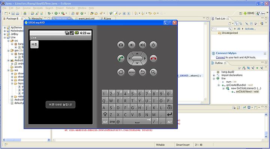
Task: Click emulator volume up button
Action: click(x=142, y=45)
